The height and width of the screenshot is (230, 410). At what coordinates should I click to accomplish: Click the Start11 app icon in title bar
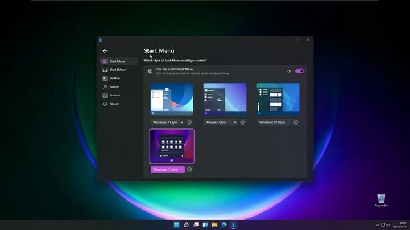click(101, 40)
